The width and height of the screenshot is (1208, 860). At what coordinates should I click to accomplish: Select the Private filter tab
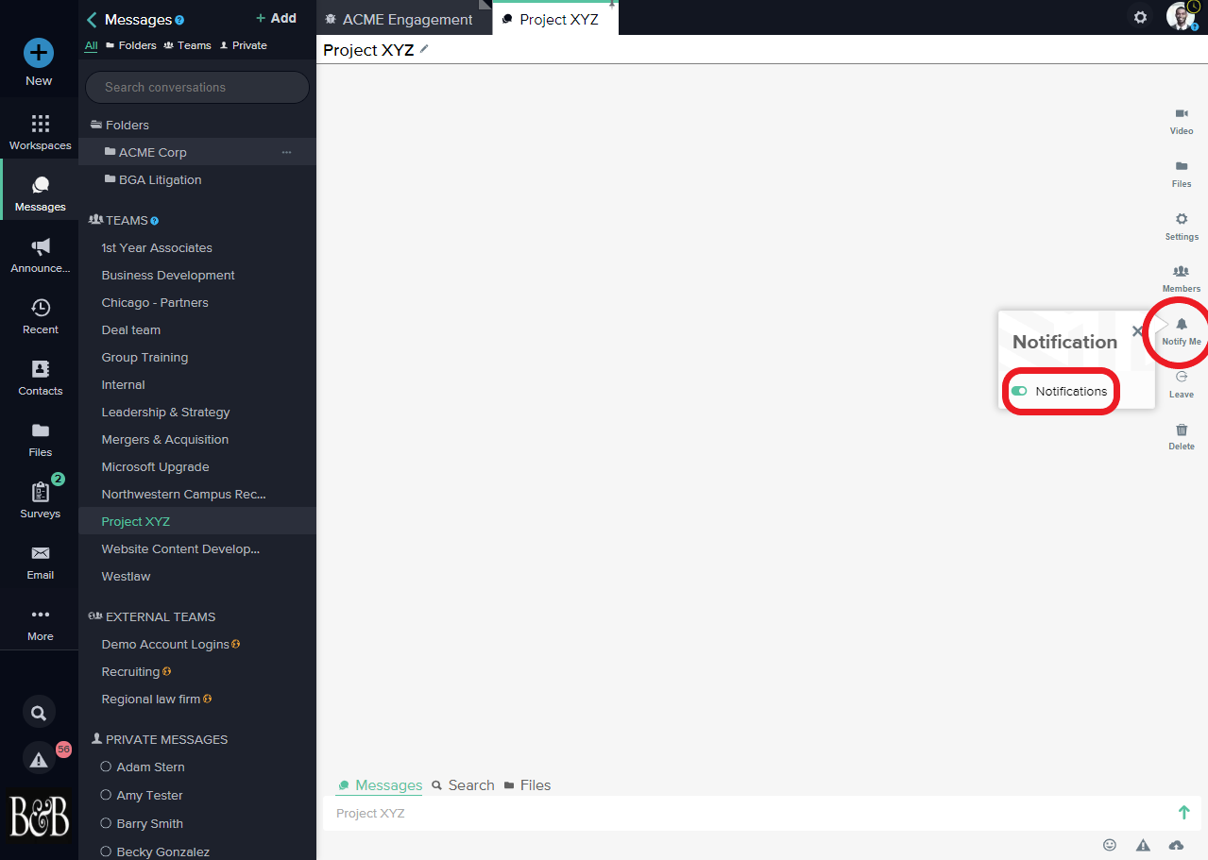244,45
